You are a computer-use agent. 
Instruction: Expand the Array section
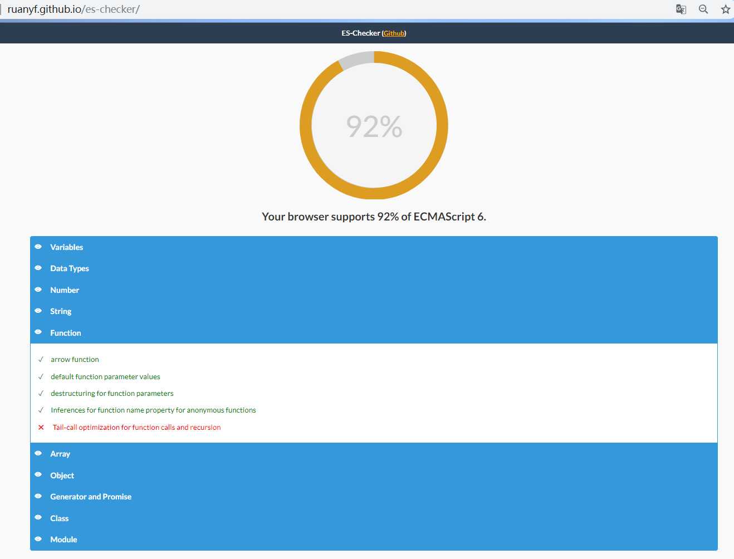point(374,454)
